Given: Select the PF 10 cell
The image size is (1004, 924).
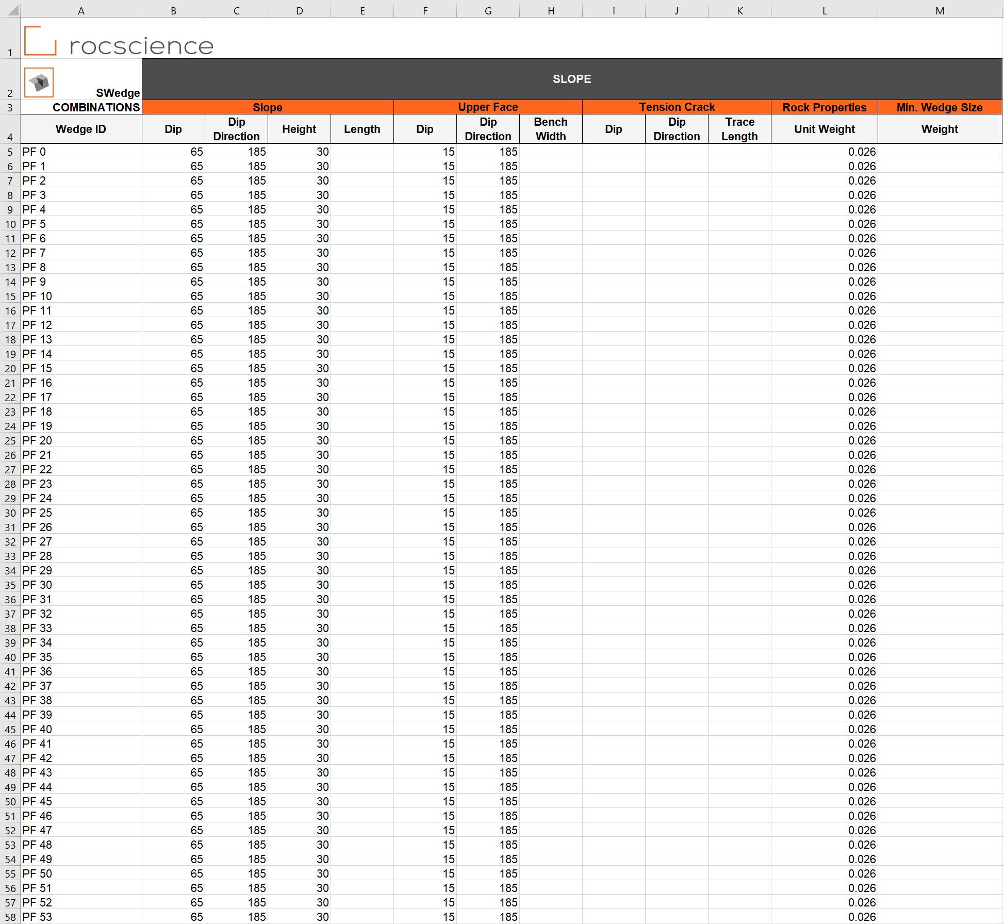Looking at the screenshot, I should (81, 296).
